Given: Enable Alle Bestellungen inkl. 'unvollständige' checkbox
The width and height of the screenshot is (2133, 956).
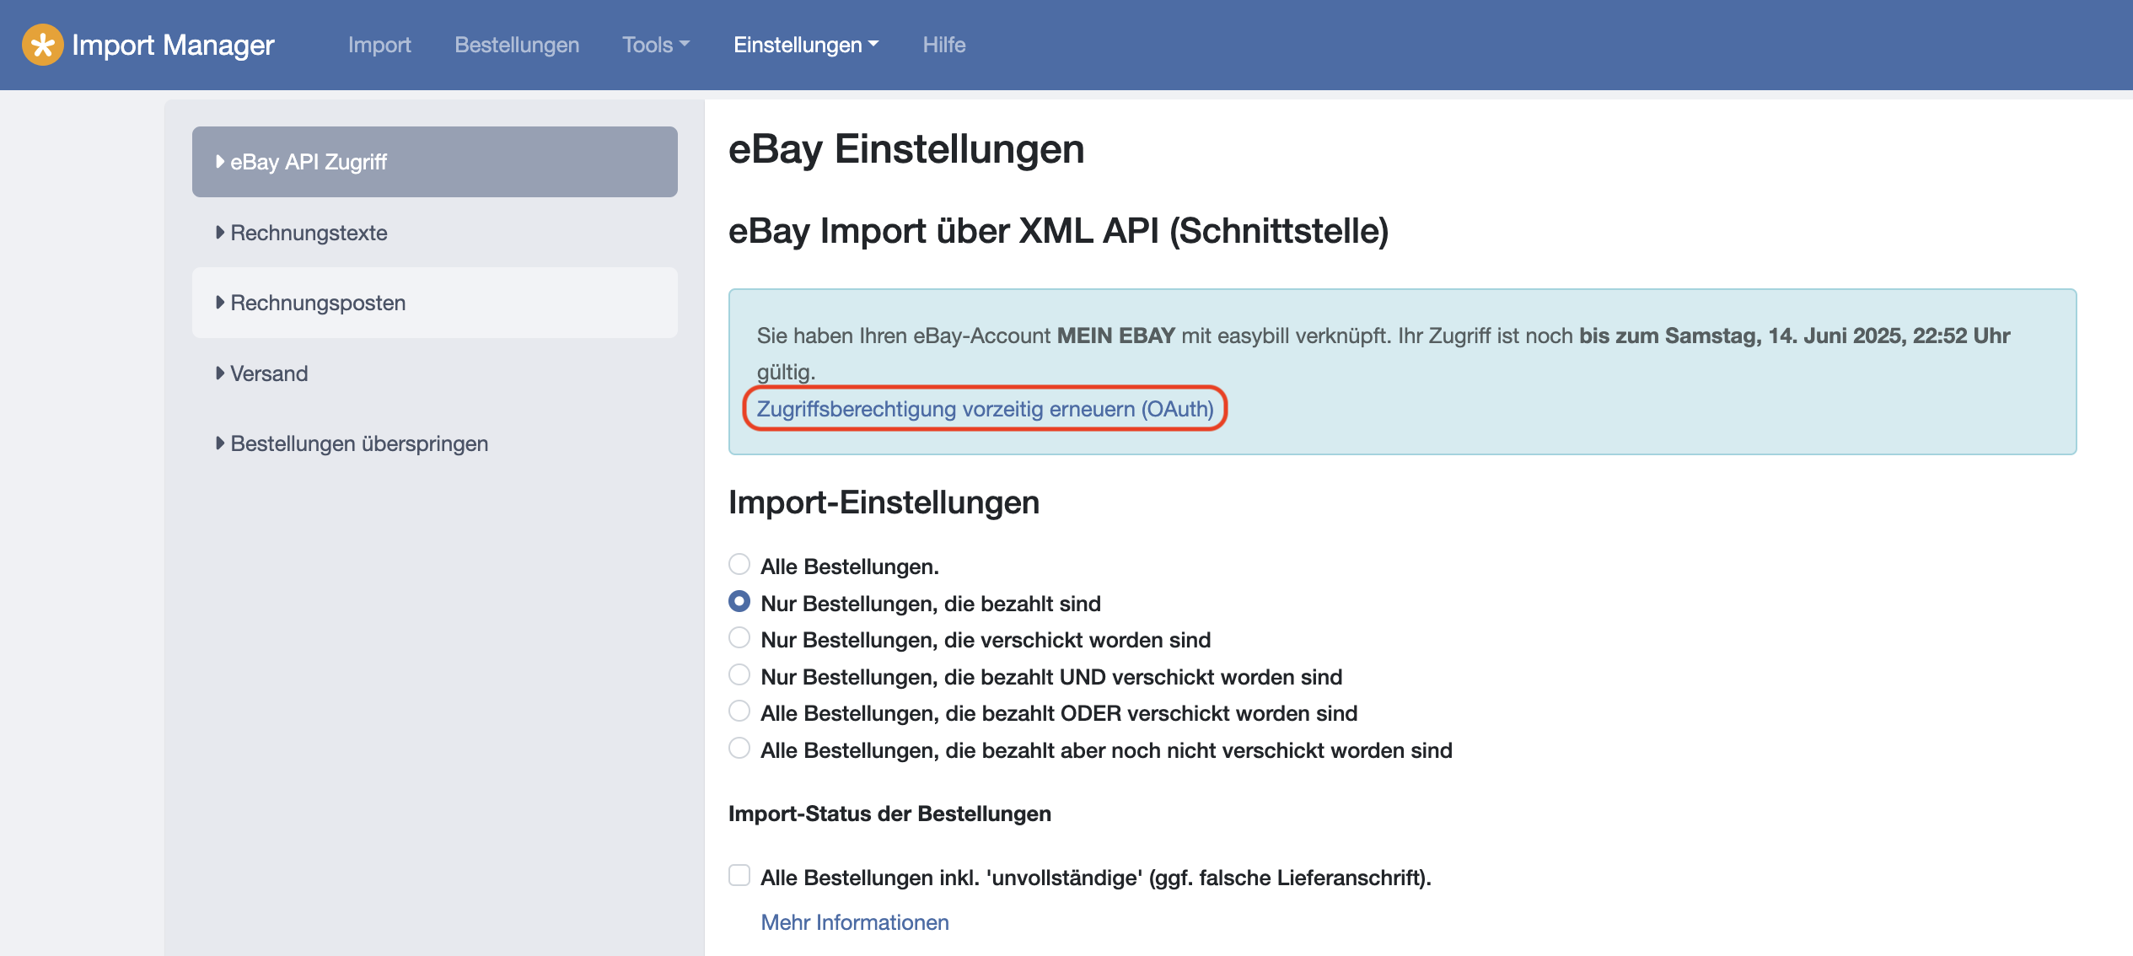Looking at the screenshot, I should [x=739, y=875].
